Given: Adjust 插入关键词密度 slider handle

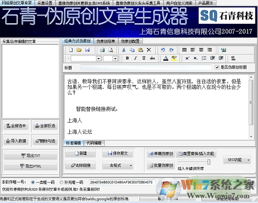Looking at the screenshot, I should tap(209, 162).
